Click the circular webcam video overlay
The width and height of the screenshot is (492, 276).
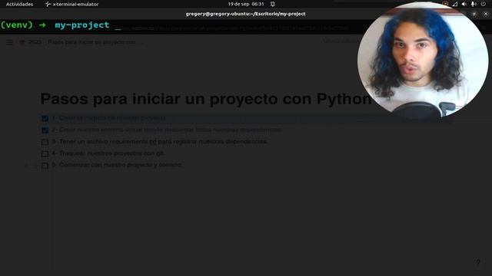[423, 60]
